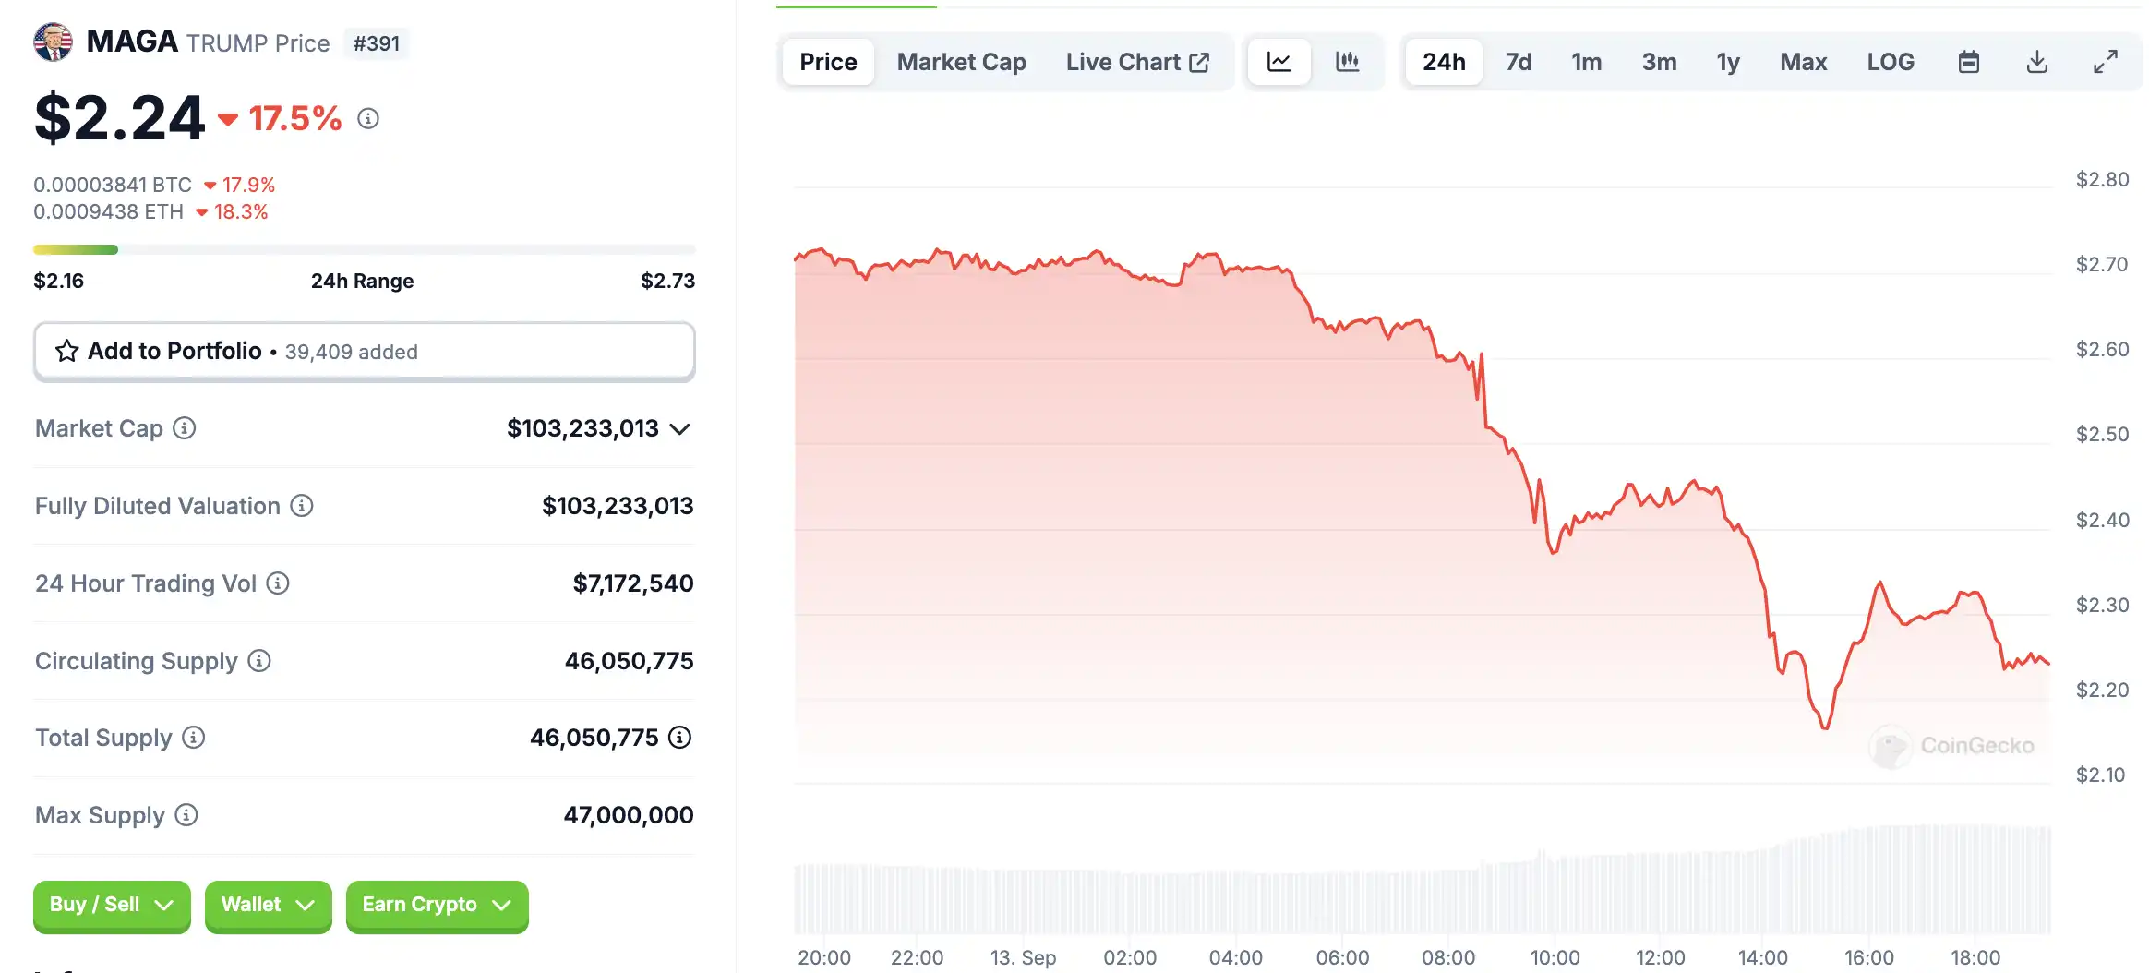Open the Buy / Sell dropdown

click(x=112, y=905)
